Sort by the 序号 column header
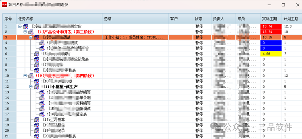302x139 pixels. [x=9, y=18]
